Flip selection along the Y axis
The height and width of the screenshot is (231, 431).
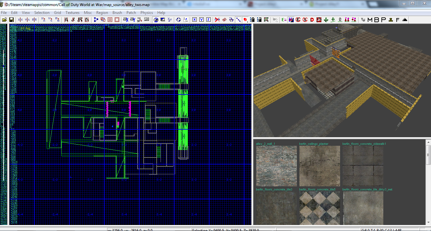click(27, 20)
